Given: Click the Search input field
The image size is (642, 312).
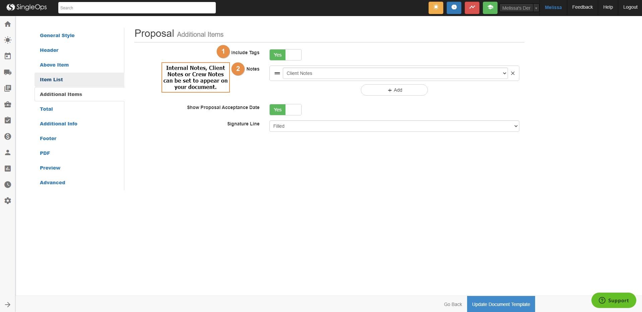Looking at the screenshot, I should [137, 8].
